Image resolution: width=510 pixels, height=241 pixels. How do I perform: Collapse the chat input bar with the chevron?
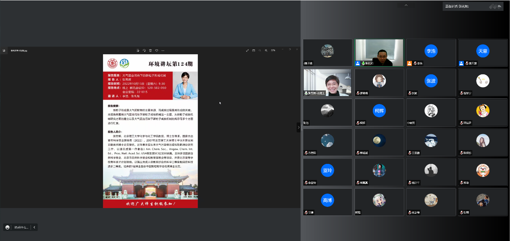click(x=34, y=227)
